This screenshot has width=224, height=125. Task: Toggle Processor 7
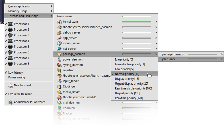pyautogui.click(x=28, y=58)
